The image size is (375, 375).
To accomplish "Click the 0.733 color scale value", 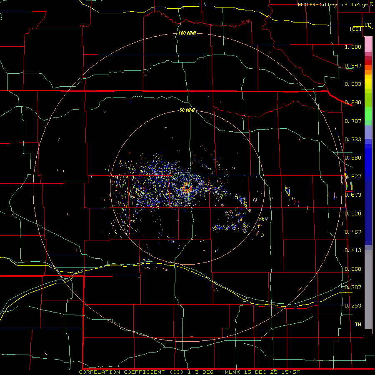I will [353, 140].
